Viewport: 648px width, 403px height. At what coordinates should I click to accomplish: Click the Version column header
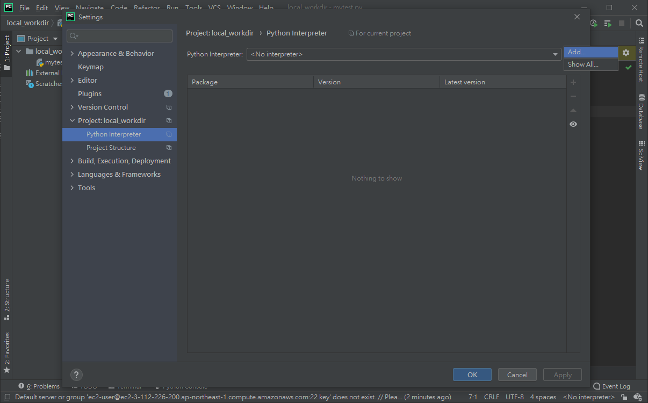[x=377, y=82]
